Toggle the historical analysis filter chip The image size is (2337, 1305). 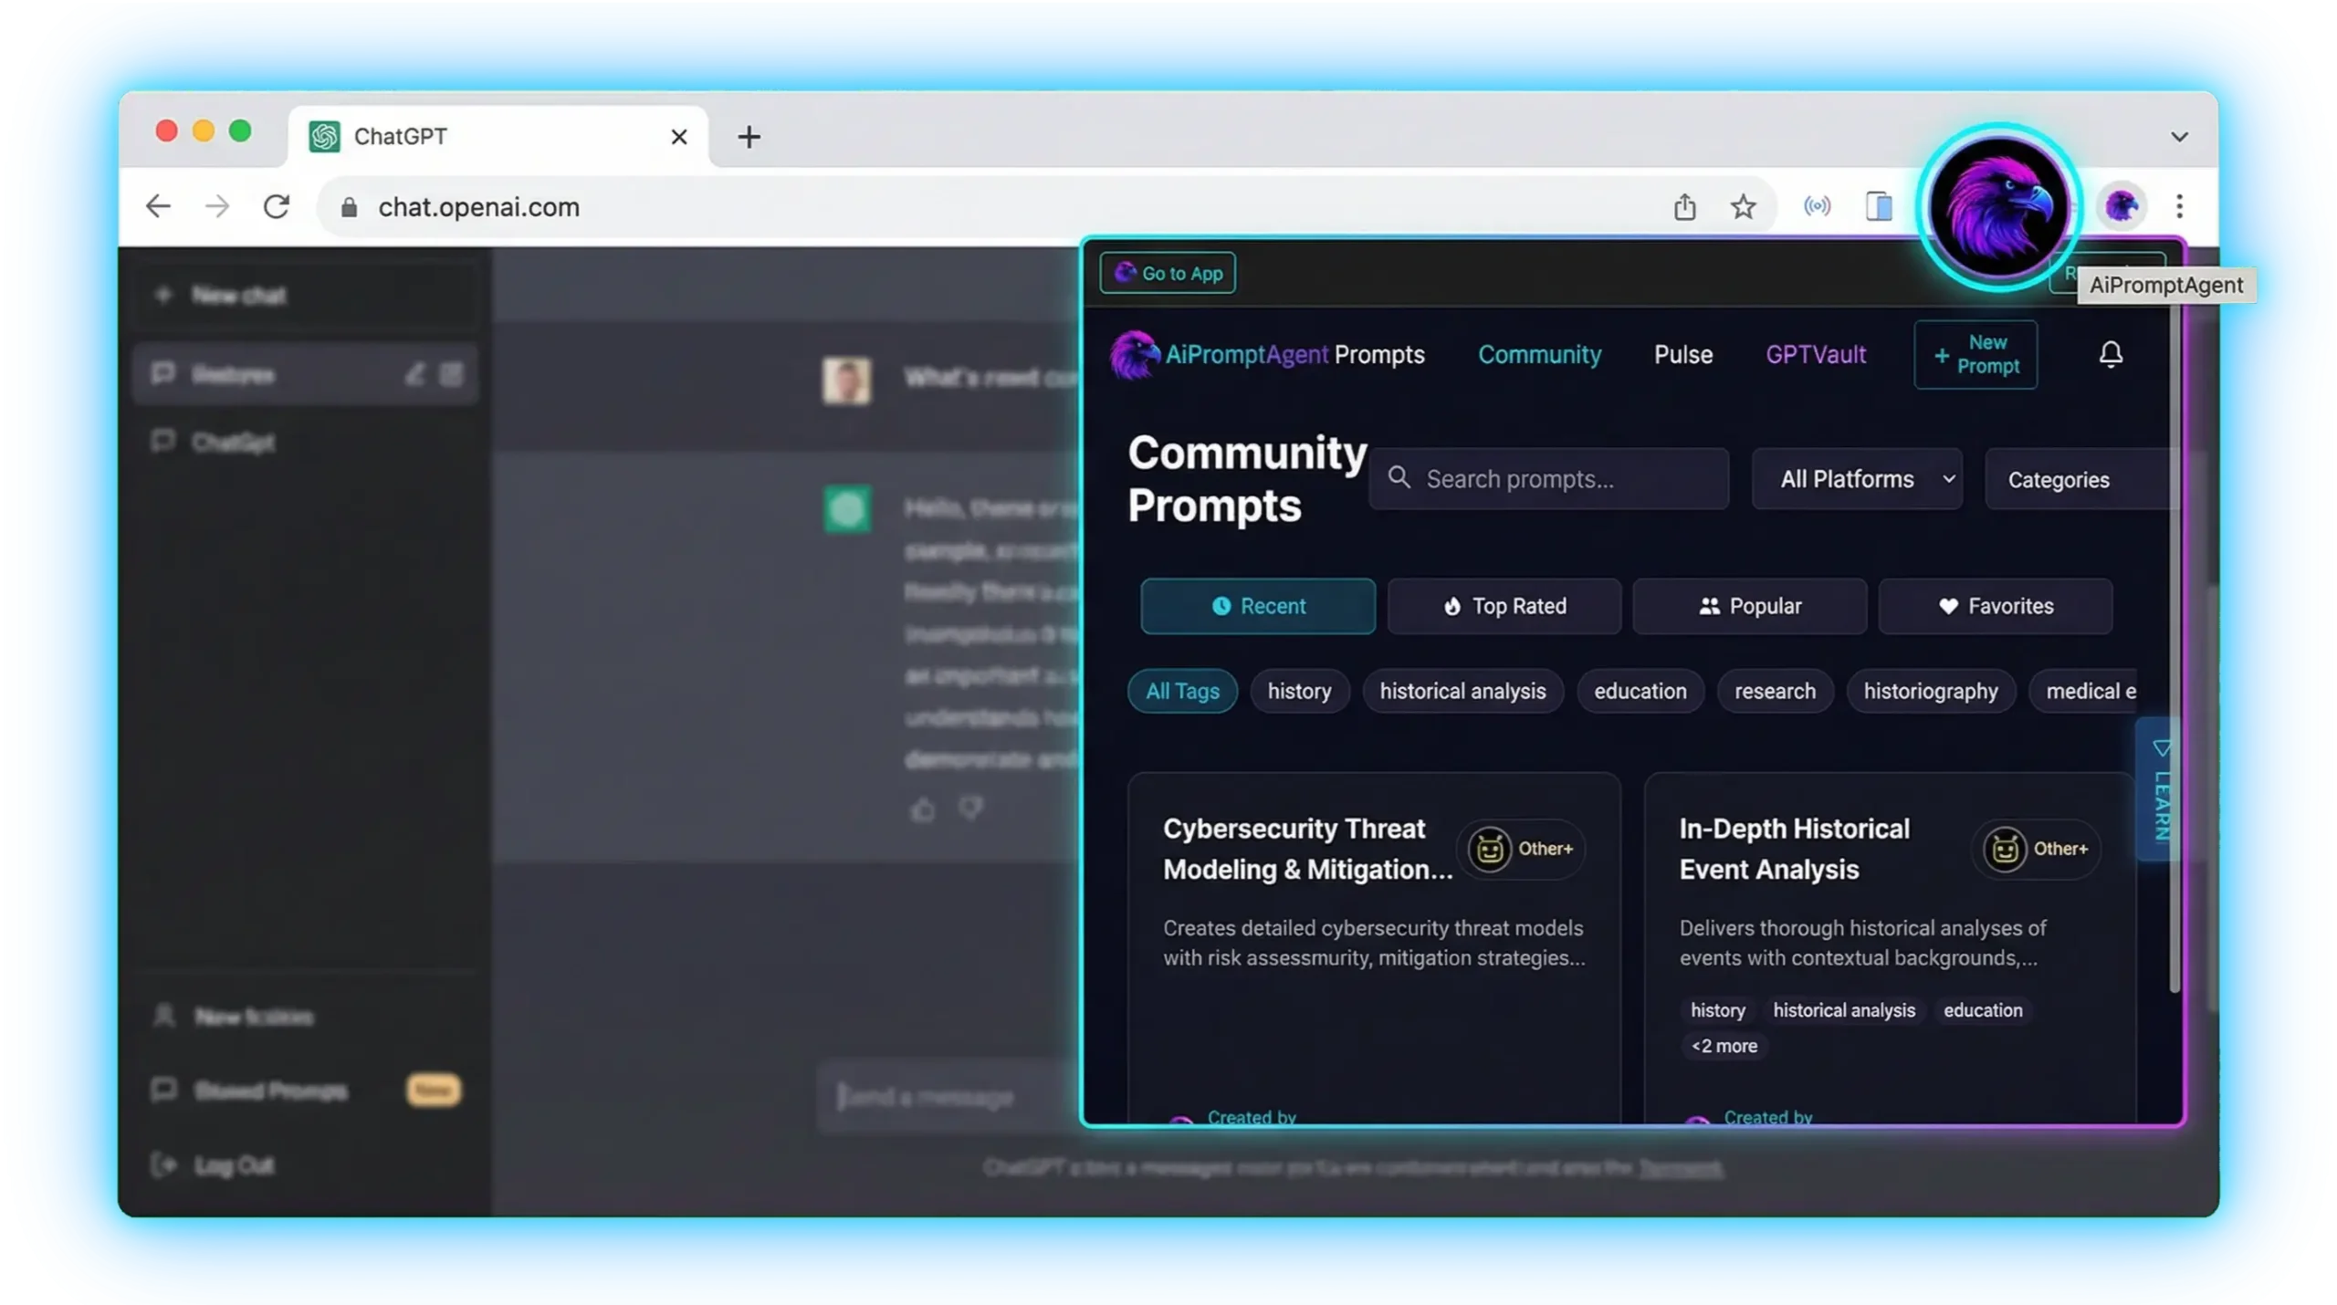tap(1462, 691)
